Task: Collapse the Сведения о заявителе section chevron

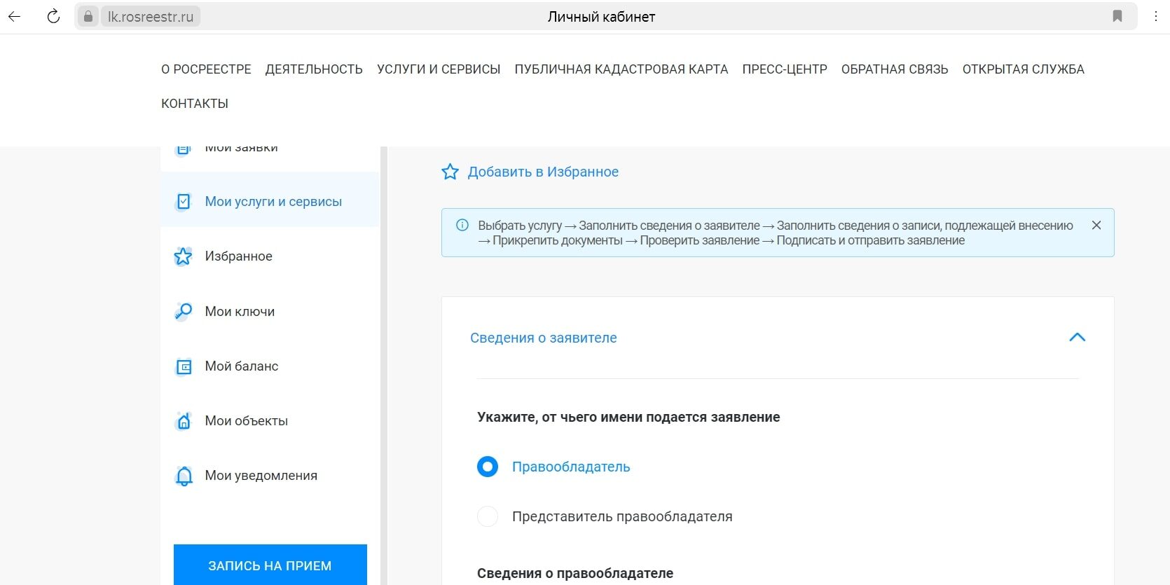Action: [x=1077, y=338]
